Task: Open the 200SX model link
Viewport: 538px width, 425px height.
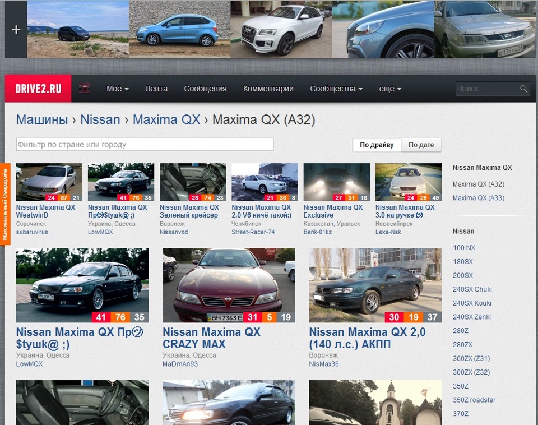Action: tap(463, 275)
